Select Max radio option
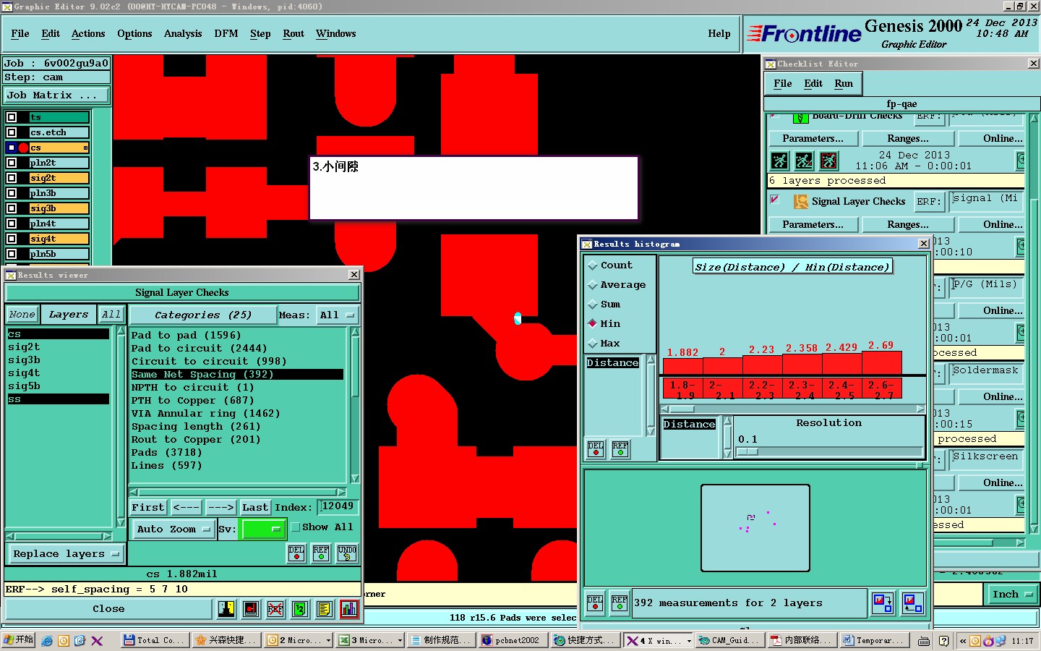 tap(593, 343)
